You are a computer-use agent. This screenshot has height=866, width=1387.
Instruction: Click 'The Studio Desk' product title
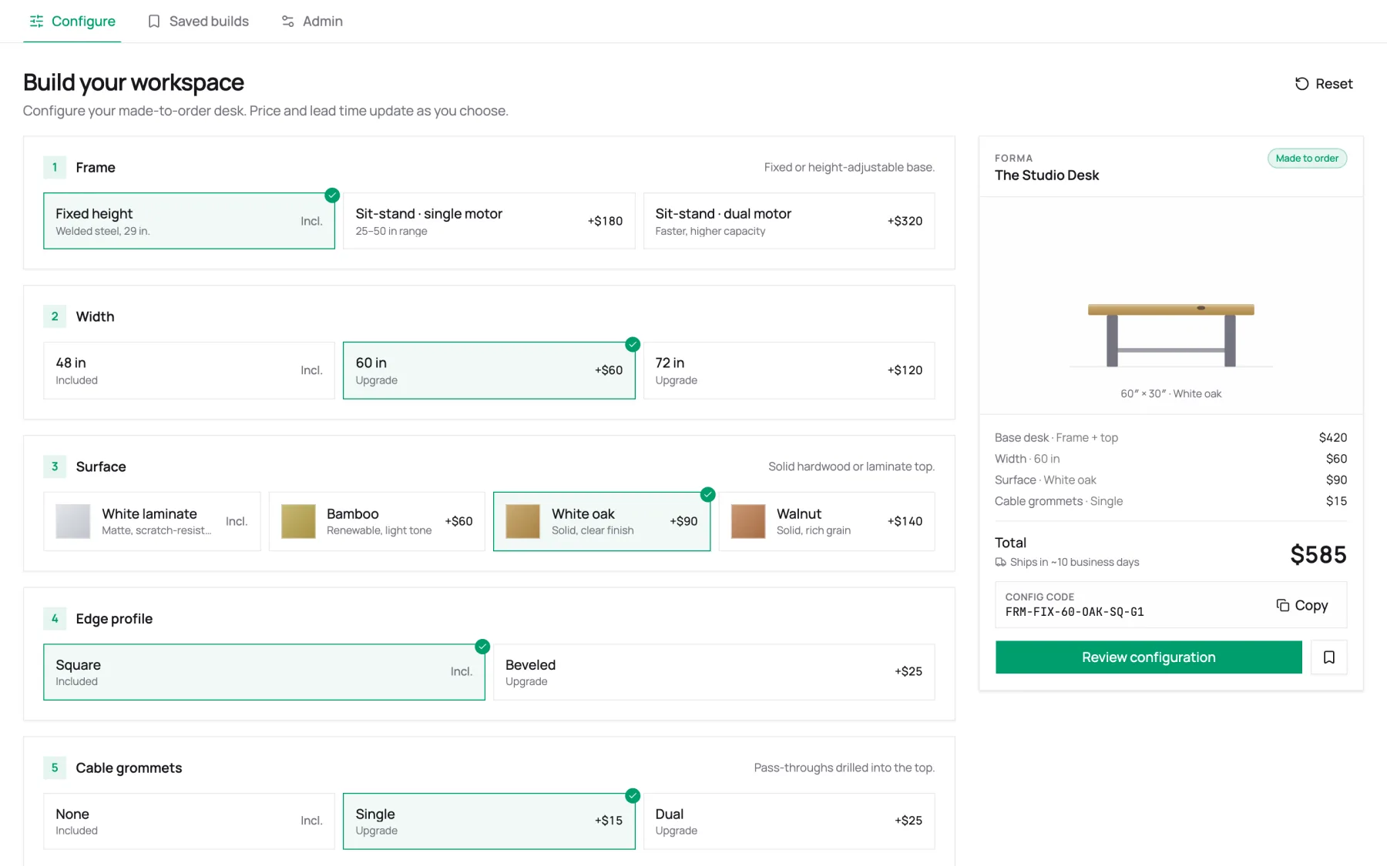1046,176
